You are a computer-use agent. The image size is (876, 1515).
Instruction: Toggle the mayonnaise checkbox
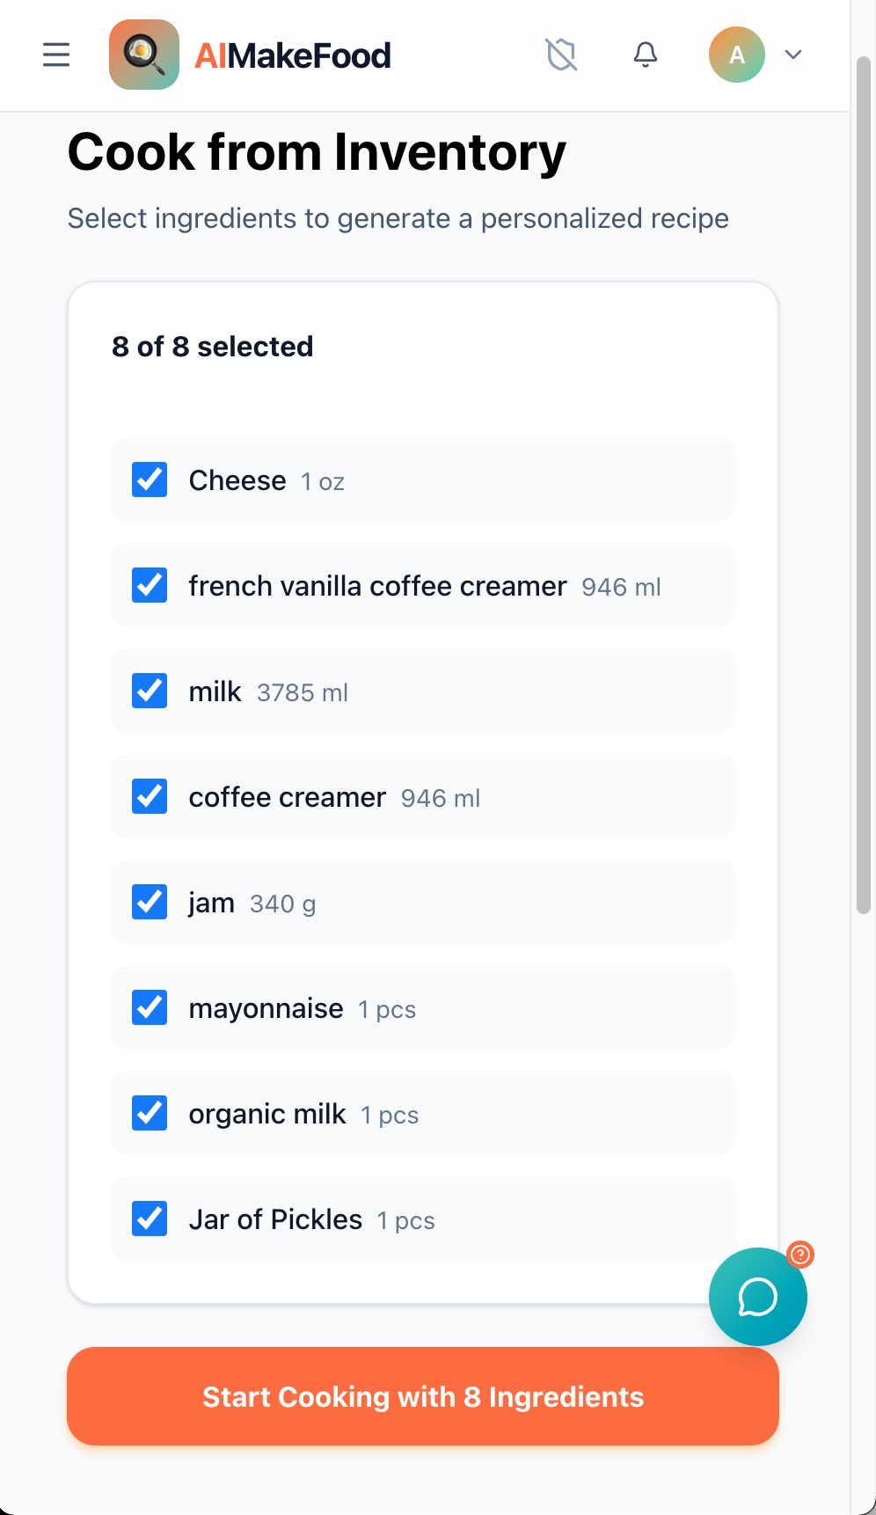[150, 1007]
